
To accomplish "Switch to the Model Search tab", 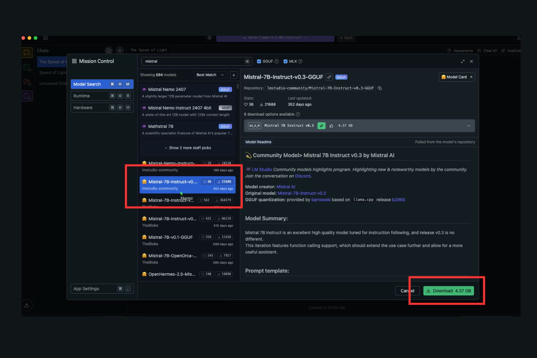I will tap(102, 84).
